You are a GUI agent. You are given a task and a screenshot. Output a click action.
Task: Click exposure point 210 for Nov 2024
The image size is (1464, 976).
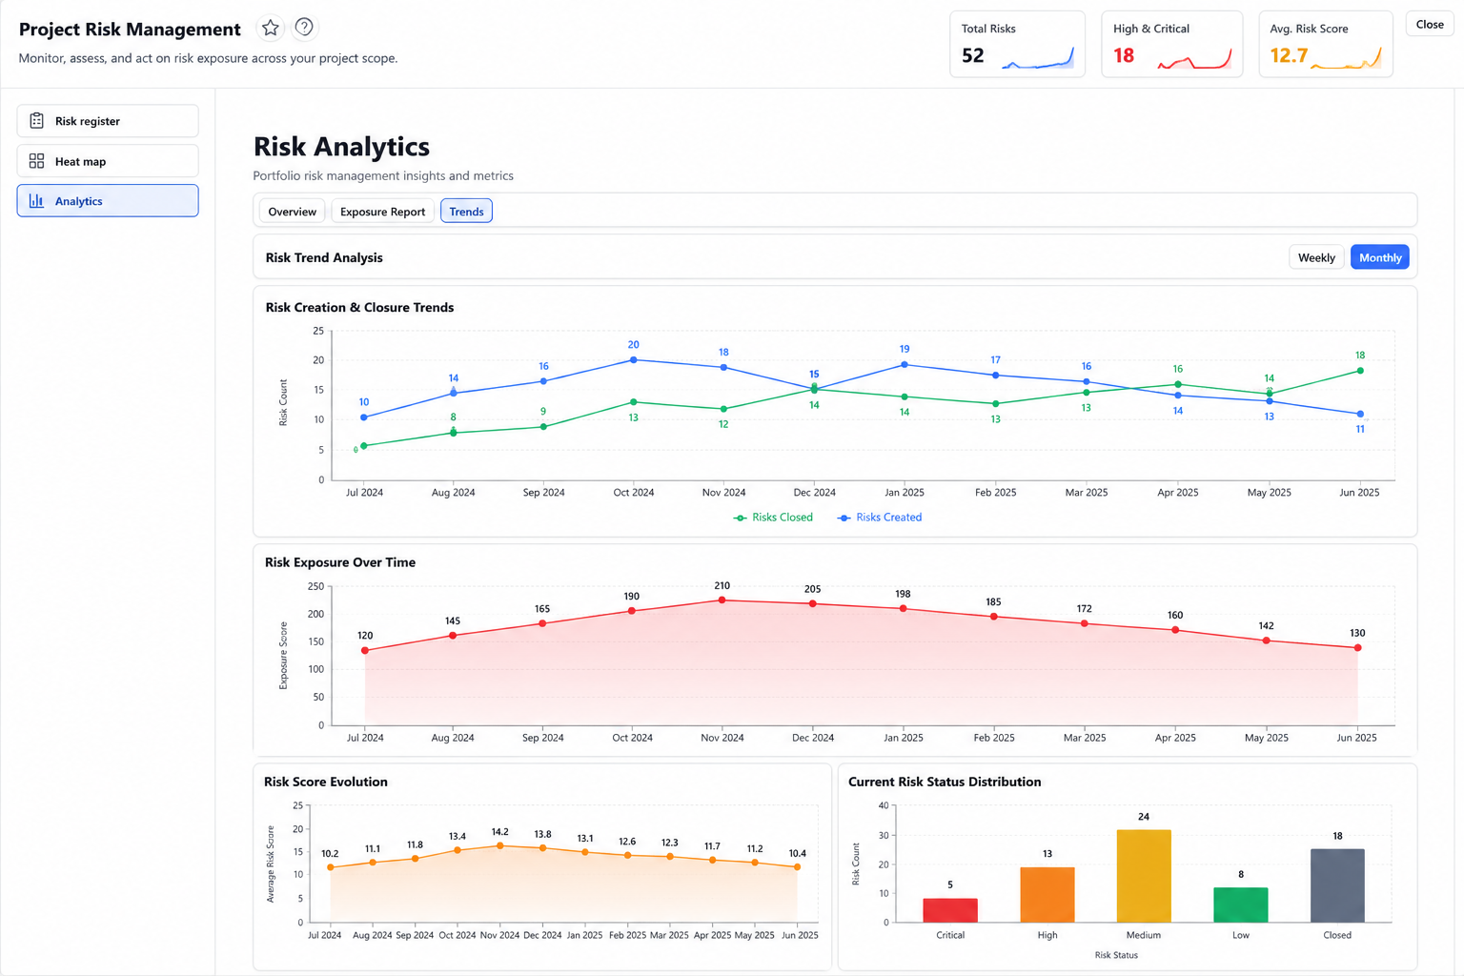click(722, 600)
